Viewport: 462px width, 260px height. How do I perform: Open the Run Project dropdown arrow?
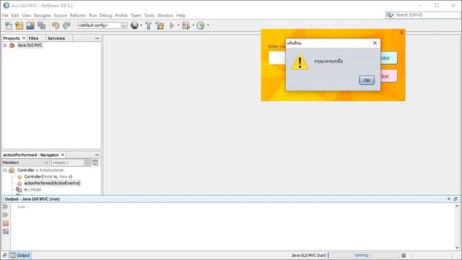(x=178, y=26)
